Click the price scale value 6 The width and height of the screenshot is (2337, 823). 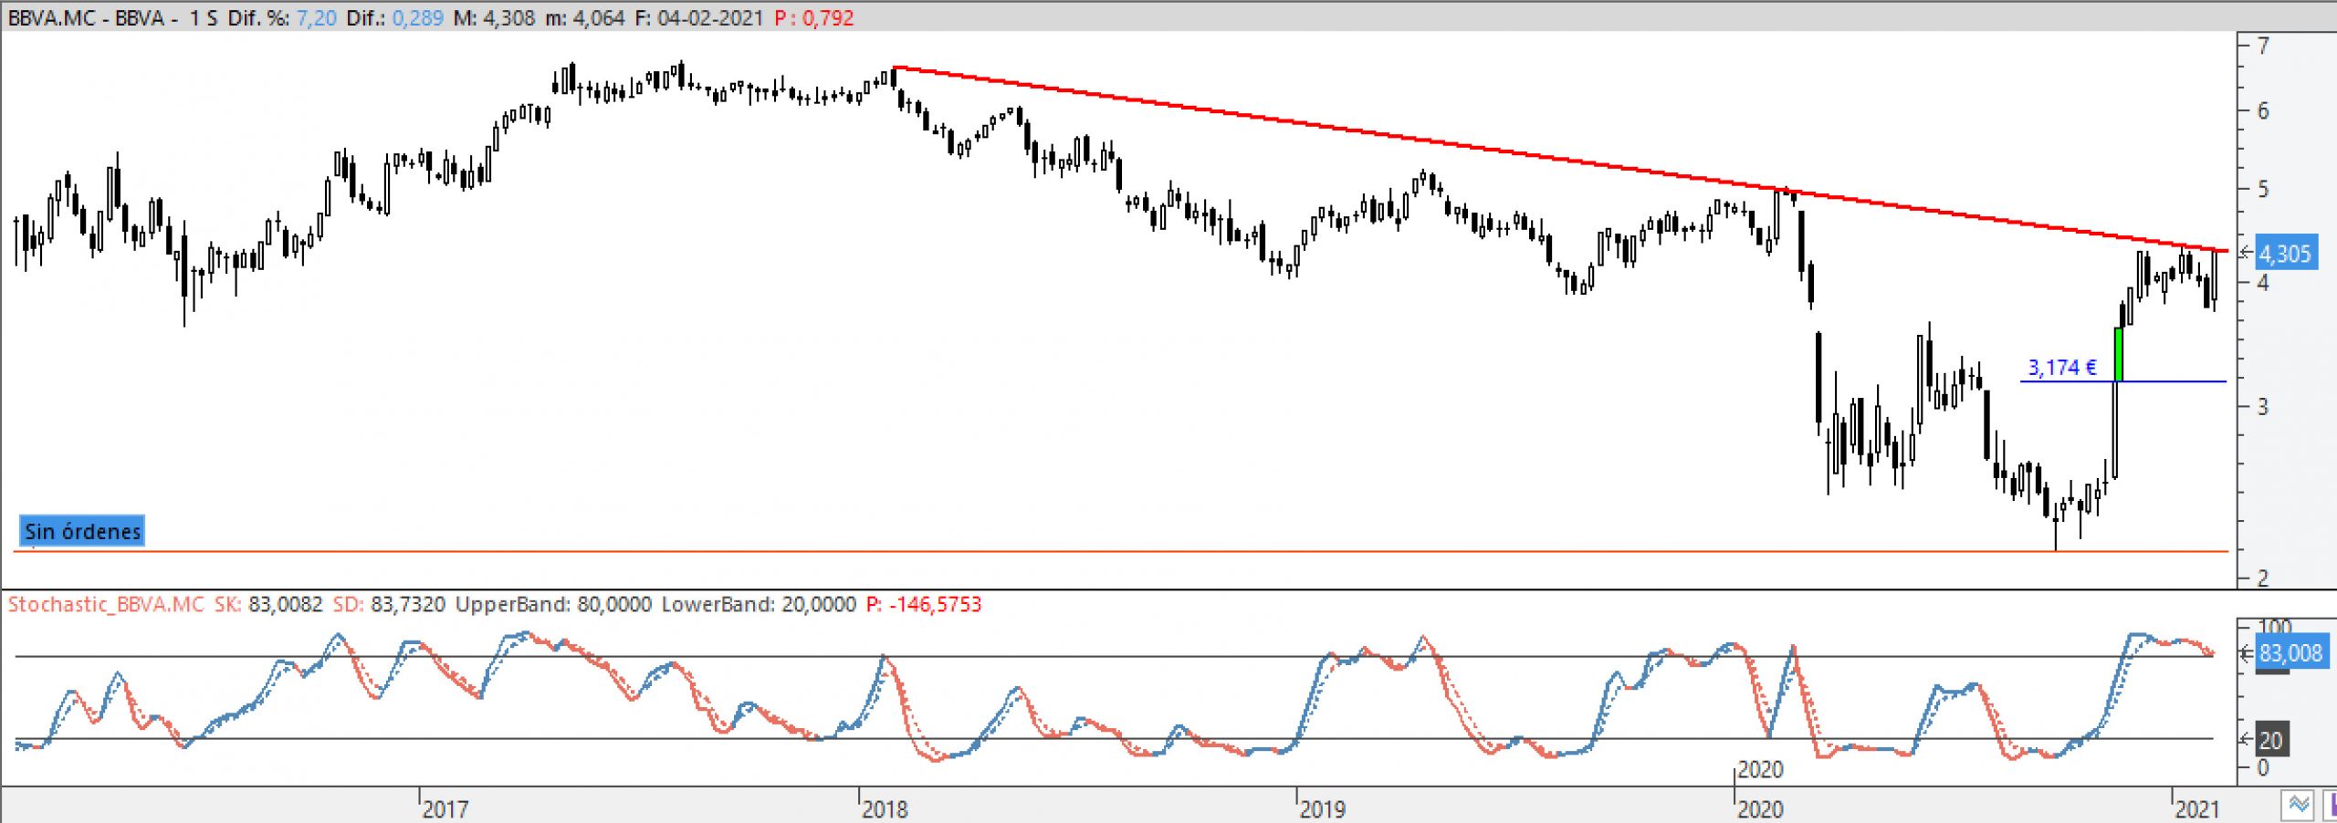2263,111
